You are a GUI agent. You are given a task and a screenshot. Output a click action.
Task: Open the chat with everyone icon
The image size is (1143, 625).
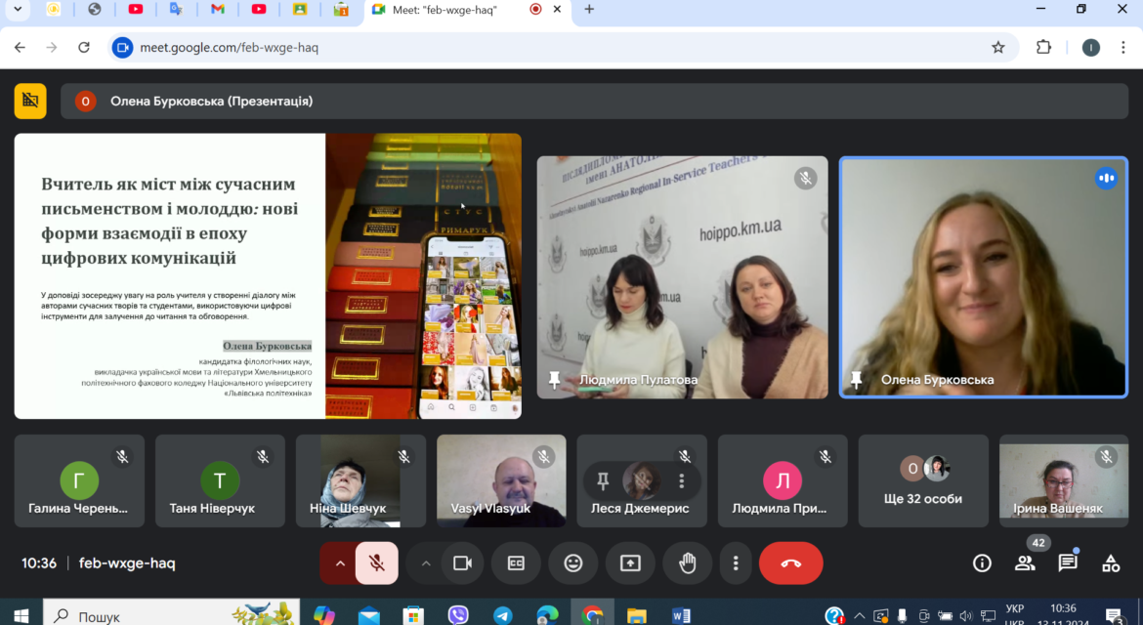click(1068, 563)
